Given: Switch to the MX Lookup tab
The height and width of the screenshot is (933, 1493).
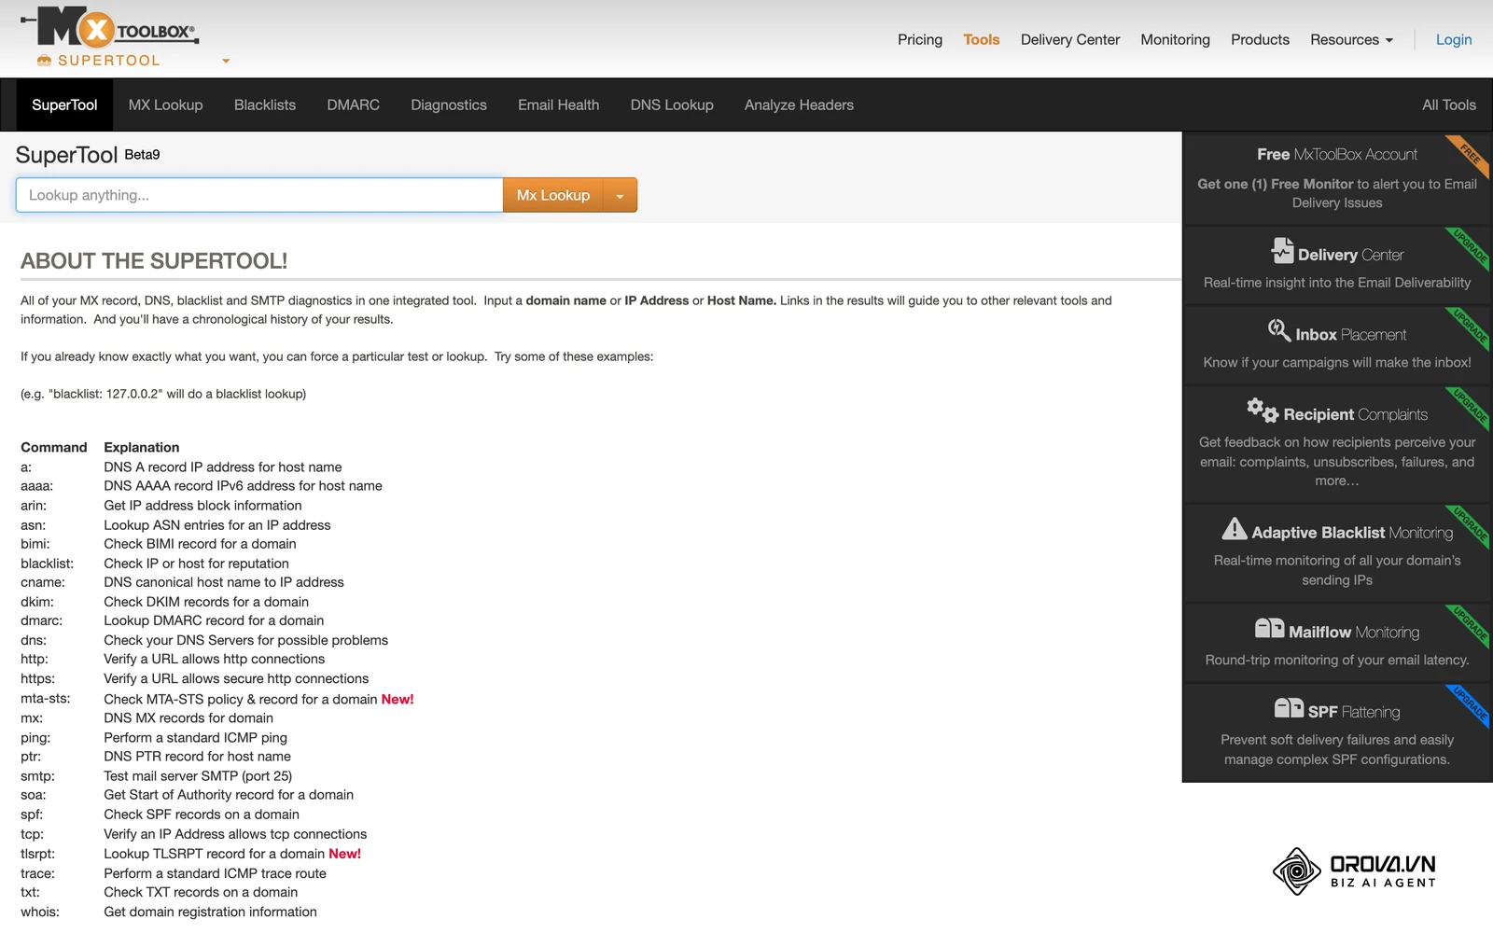Looking at the screenshot, I should coord(165,104).
